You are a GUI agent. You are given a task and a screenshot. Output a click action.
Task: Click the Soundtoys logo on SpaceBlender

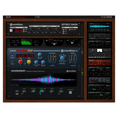tap(71, 71)
